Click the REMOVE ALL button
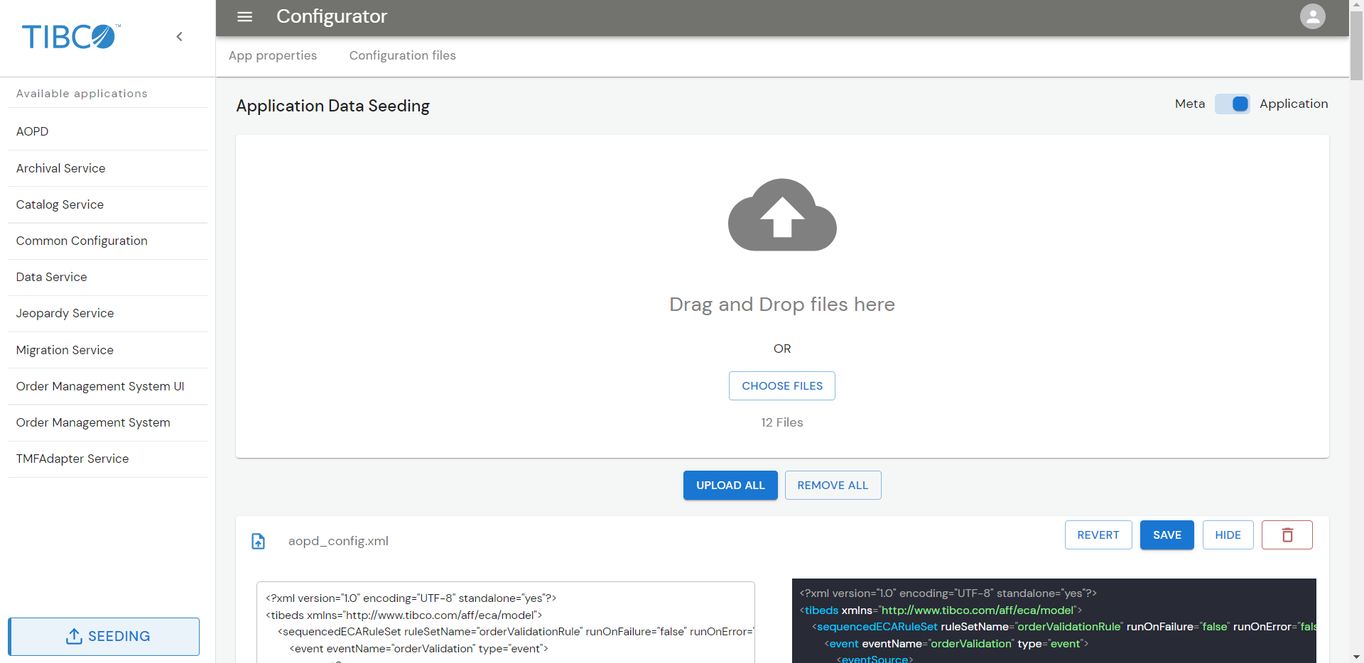The image size is (1364, 663). tap(833, 486)
